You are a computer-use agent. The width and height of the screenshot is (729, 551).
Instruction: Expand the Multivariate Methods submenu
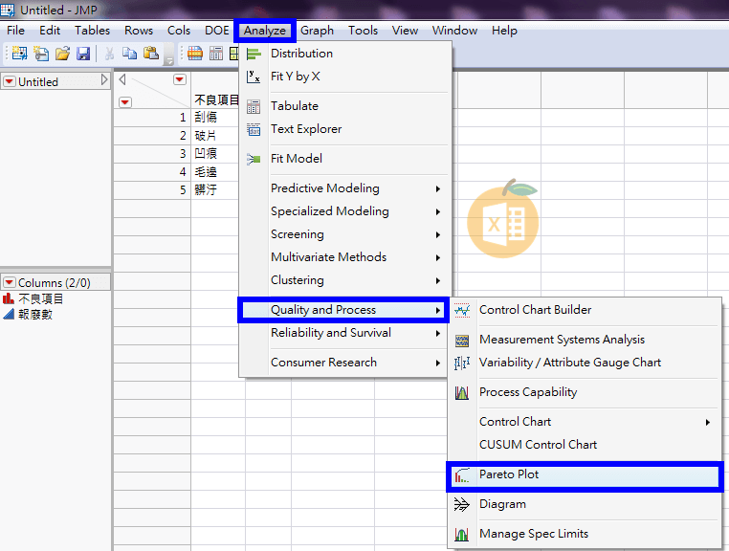(344, 257)
